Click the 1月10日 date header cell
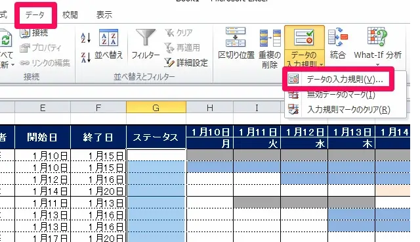Screen dimensions: 420x242 coord(210,132)
